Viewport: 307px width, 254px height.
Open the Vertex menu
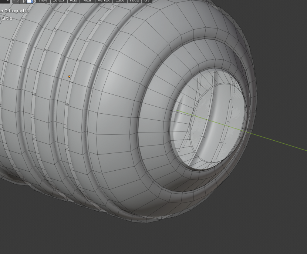(x=104, y=1)
